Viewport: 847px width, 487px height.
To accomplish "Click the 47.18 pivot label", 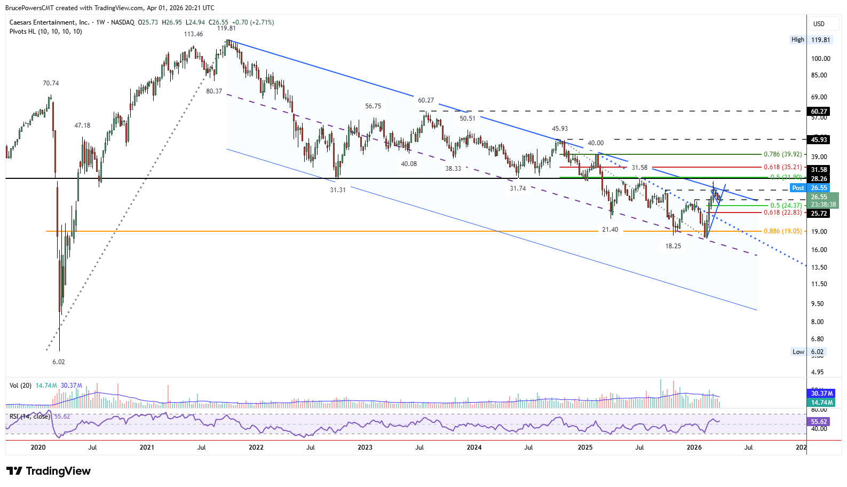I will tap(82, 125).
